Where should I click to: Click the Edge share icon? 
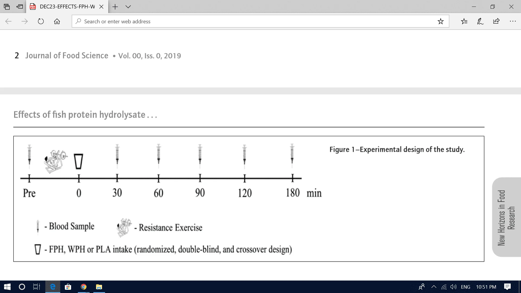click(498, 21)
